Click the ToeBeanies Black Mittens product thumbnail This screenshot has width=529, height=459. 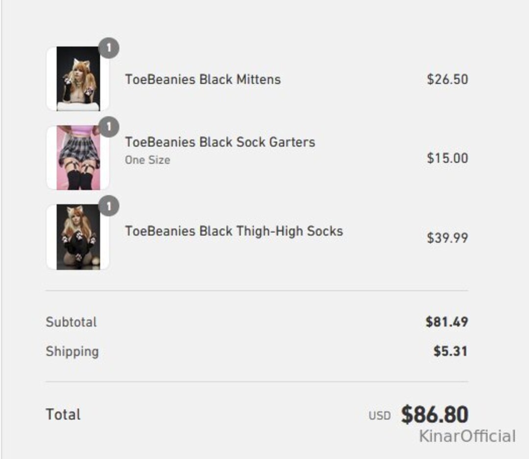78,79
